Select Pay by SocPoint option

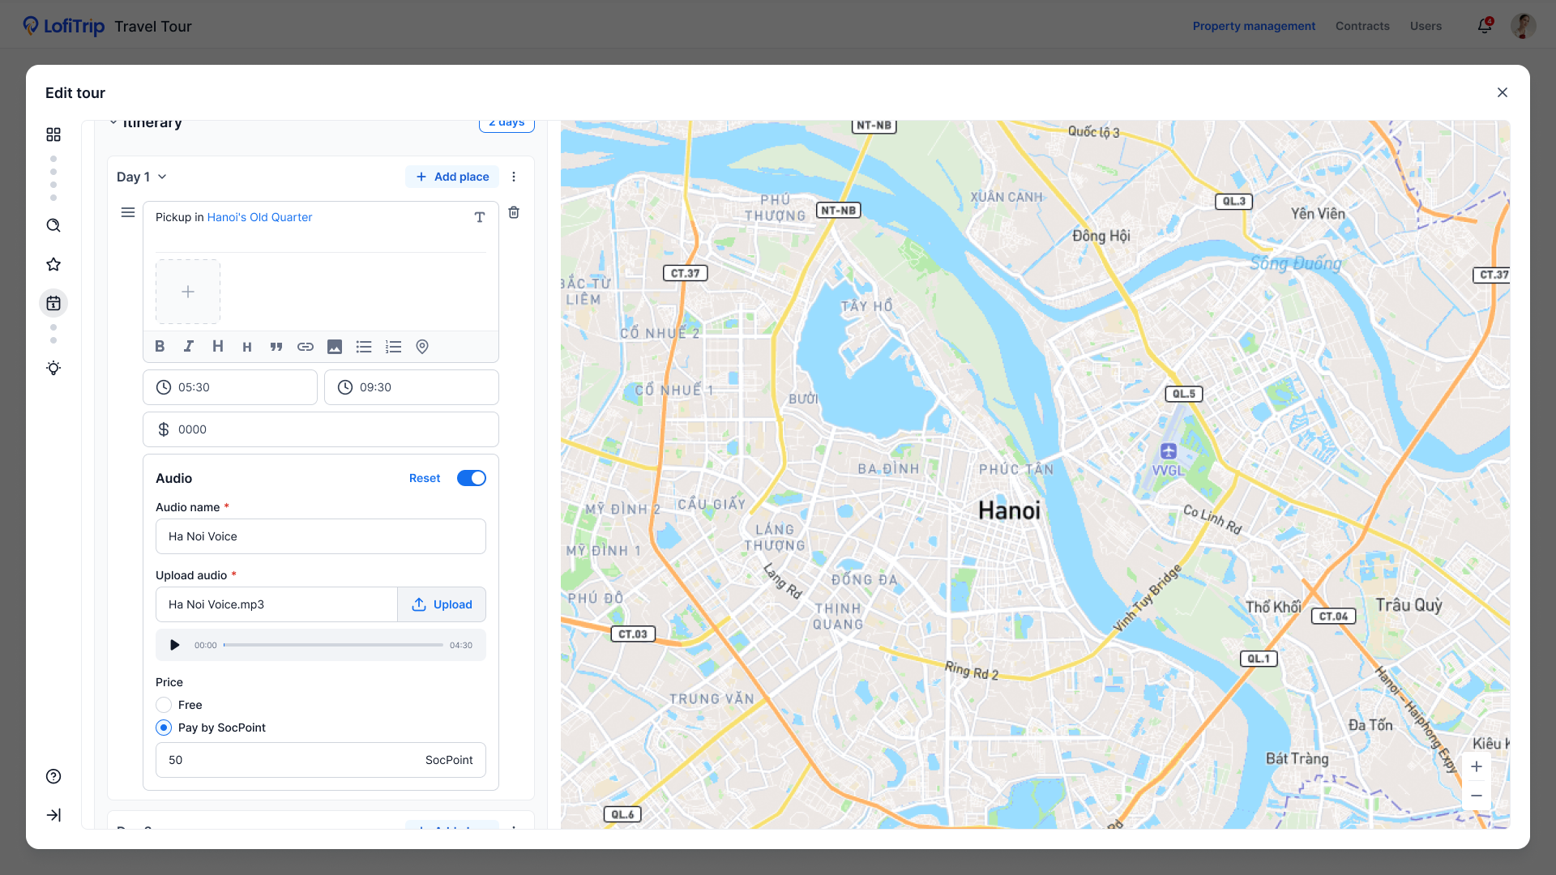[164, 728]
